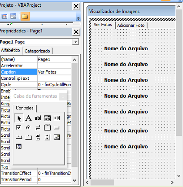Choose the SpinButton control tool

pos(48,137)
